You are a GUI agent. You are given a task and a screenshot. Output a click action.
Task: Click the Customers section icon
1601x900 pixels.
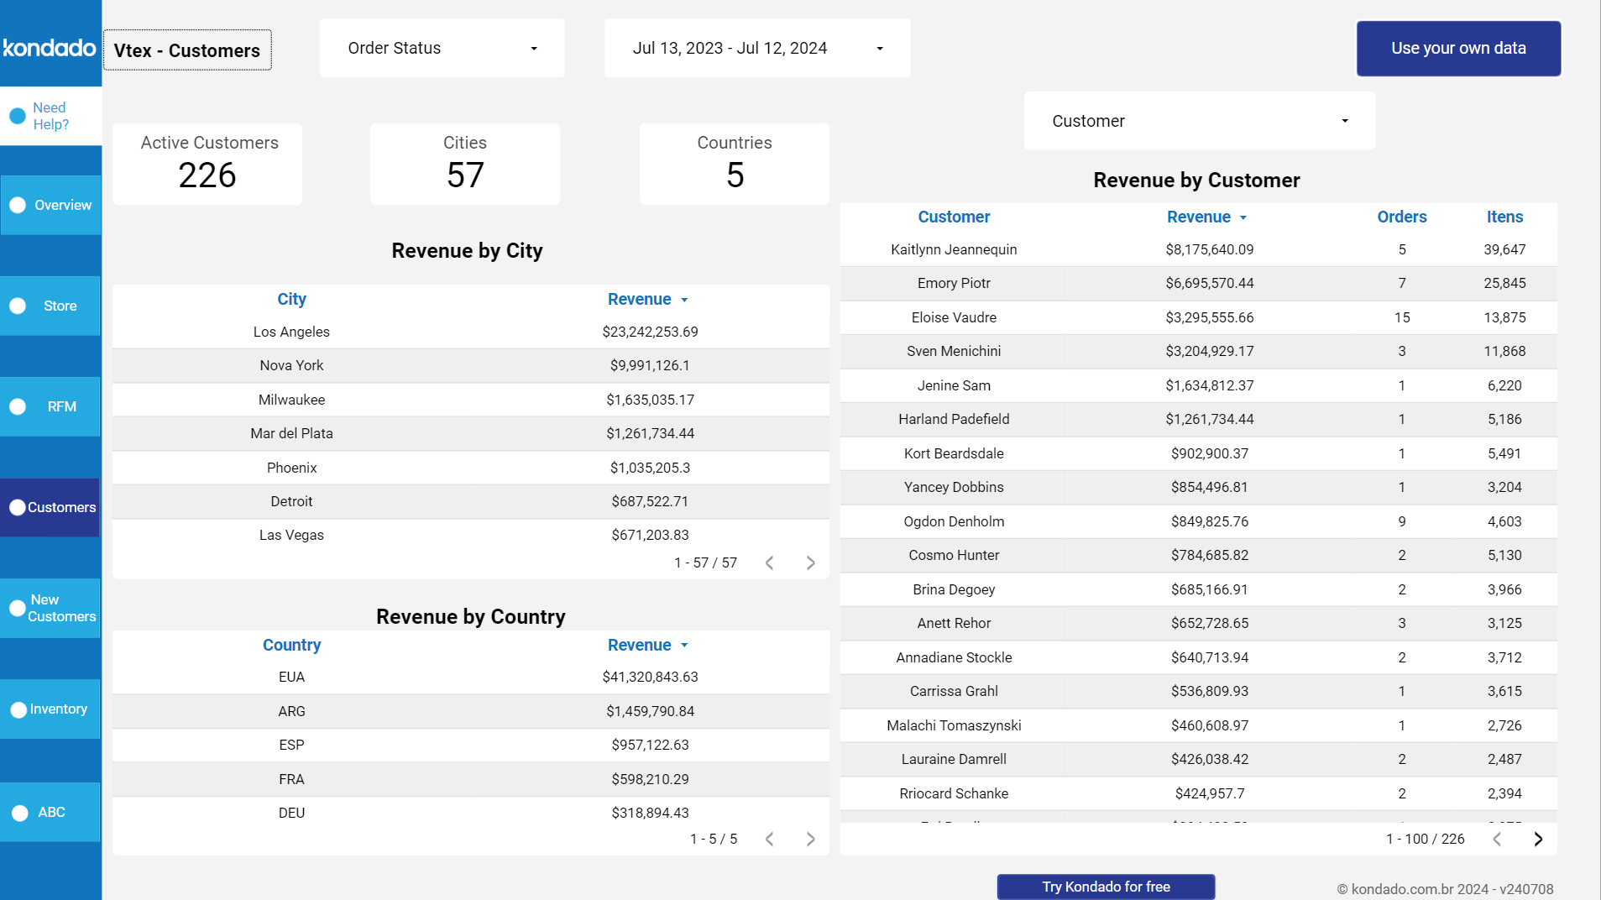[16, 507]
